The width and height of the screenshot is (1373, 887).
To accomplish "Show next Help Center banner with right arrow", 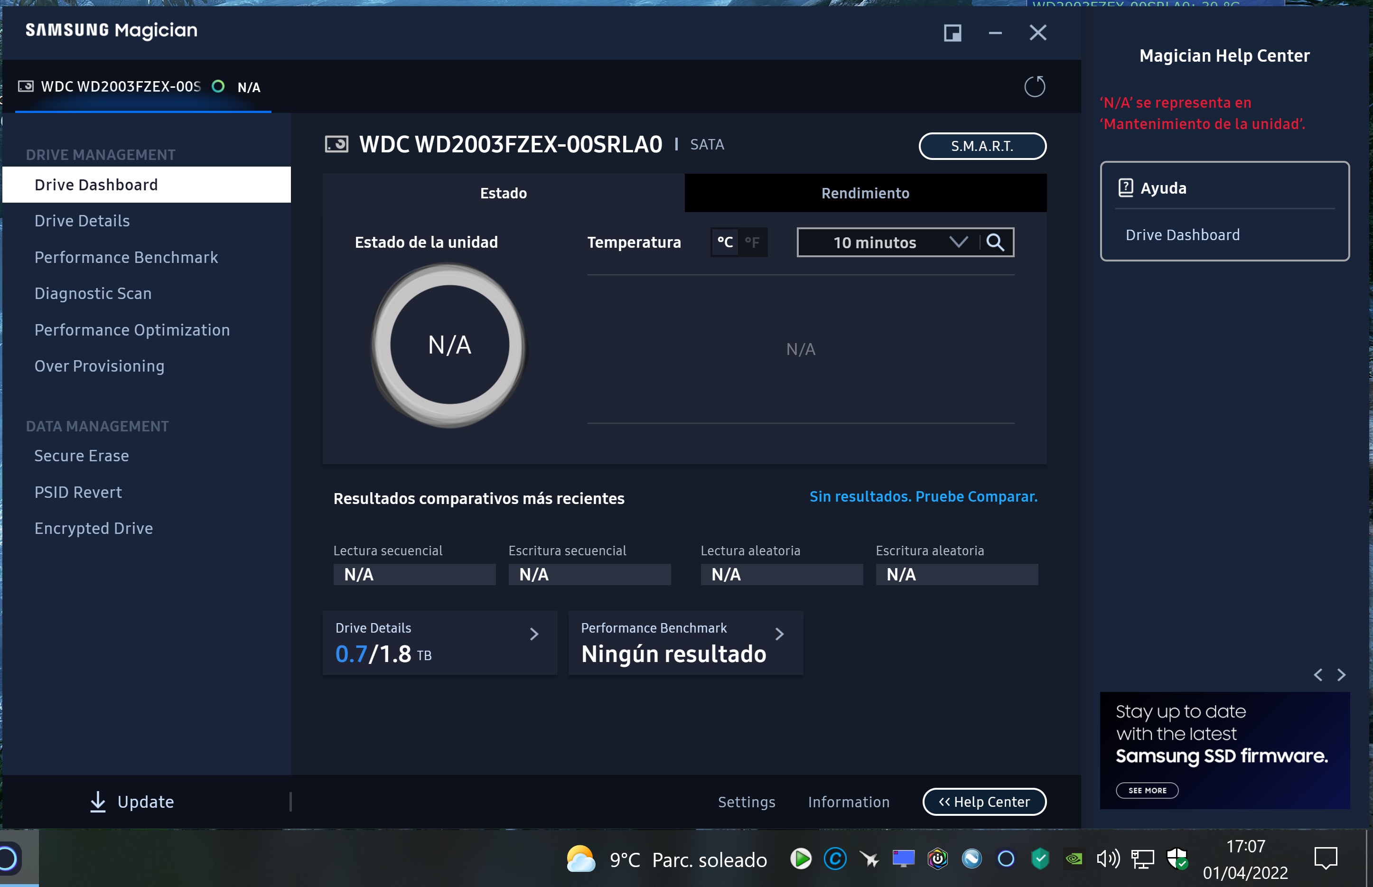I will pyautogui.click(x=1341, y=674).
